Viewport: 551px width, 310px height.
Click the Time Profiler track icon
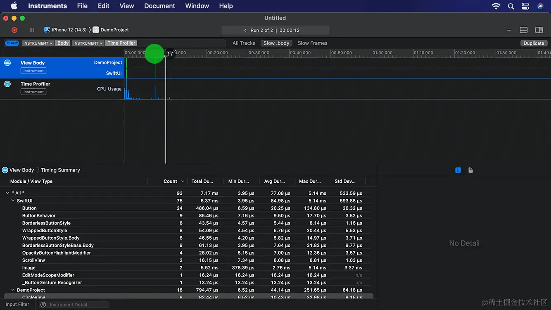[7, 84]
